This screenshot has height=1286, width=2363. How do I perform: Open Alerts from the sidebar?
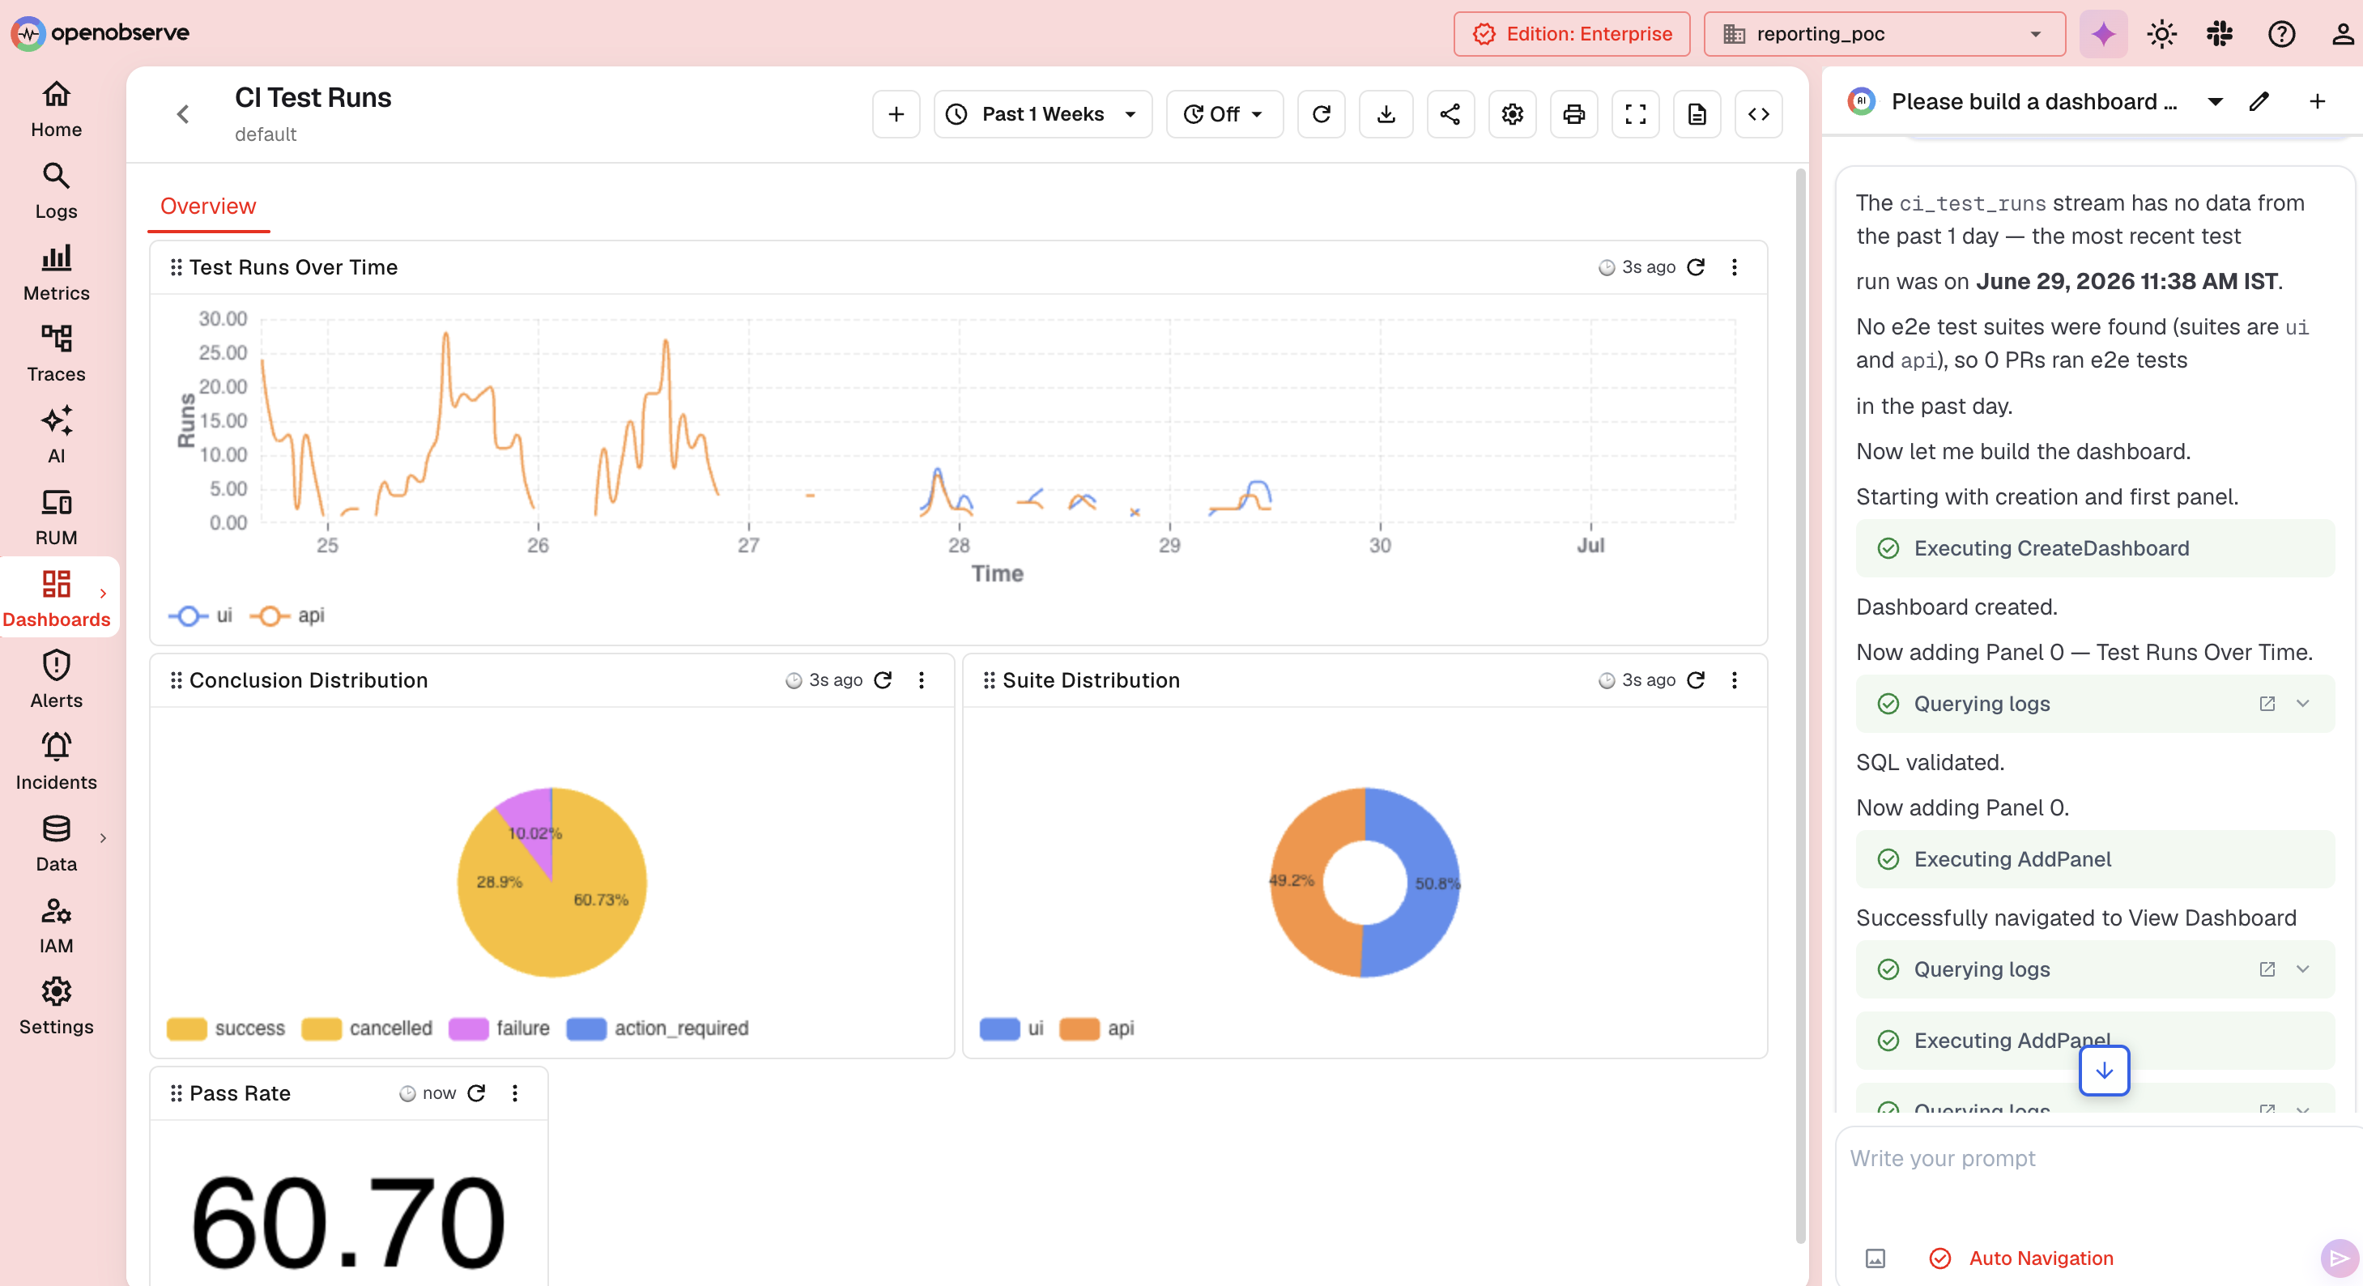pyautogui.click(x=56, y=679)
